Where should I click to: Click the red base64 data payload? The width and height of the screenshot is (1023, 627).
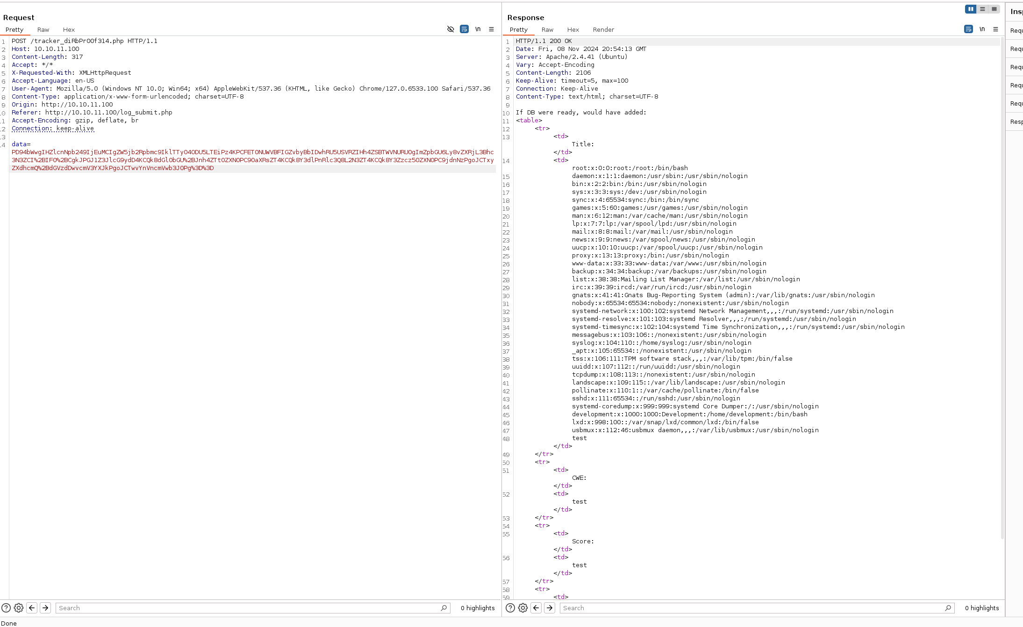click(253, 160)
